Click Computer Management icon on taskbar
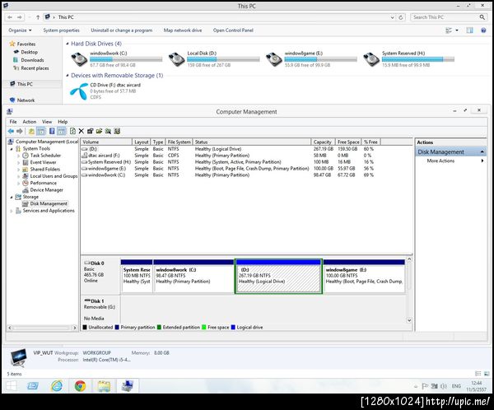 (128, 386)
